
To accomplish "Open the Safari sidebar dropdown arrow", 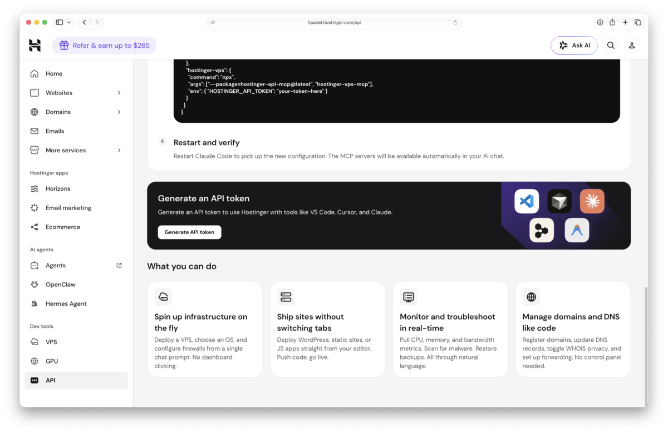I will tap(68, 22).
